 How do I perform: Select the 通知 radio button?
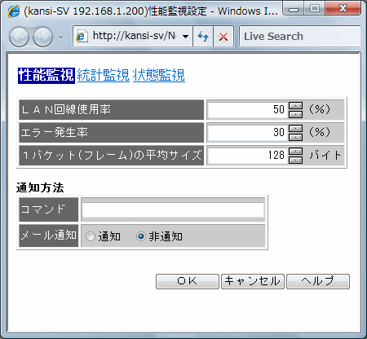tap(91, 236)
